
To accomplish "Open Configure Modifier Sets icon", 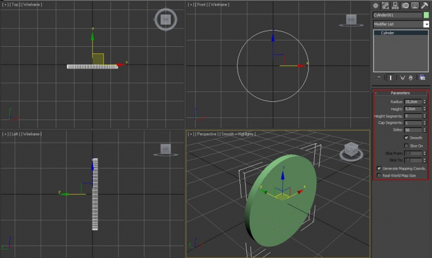I will (x=422, y=78).
